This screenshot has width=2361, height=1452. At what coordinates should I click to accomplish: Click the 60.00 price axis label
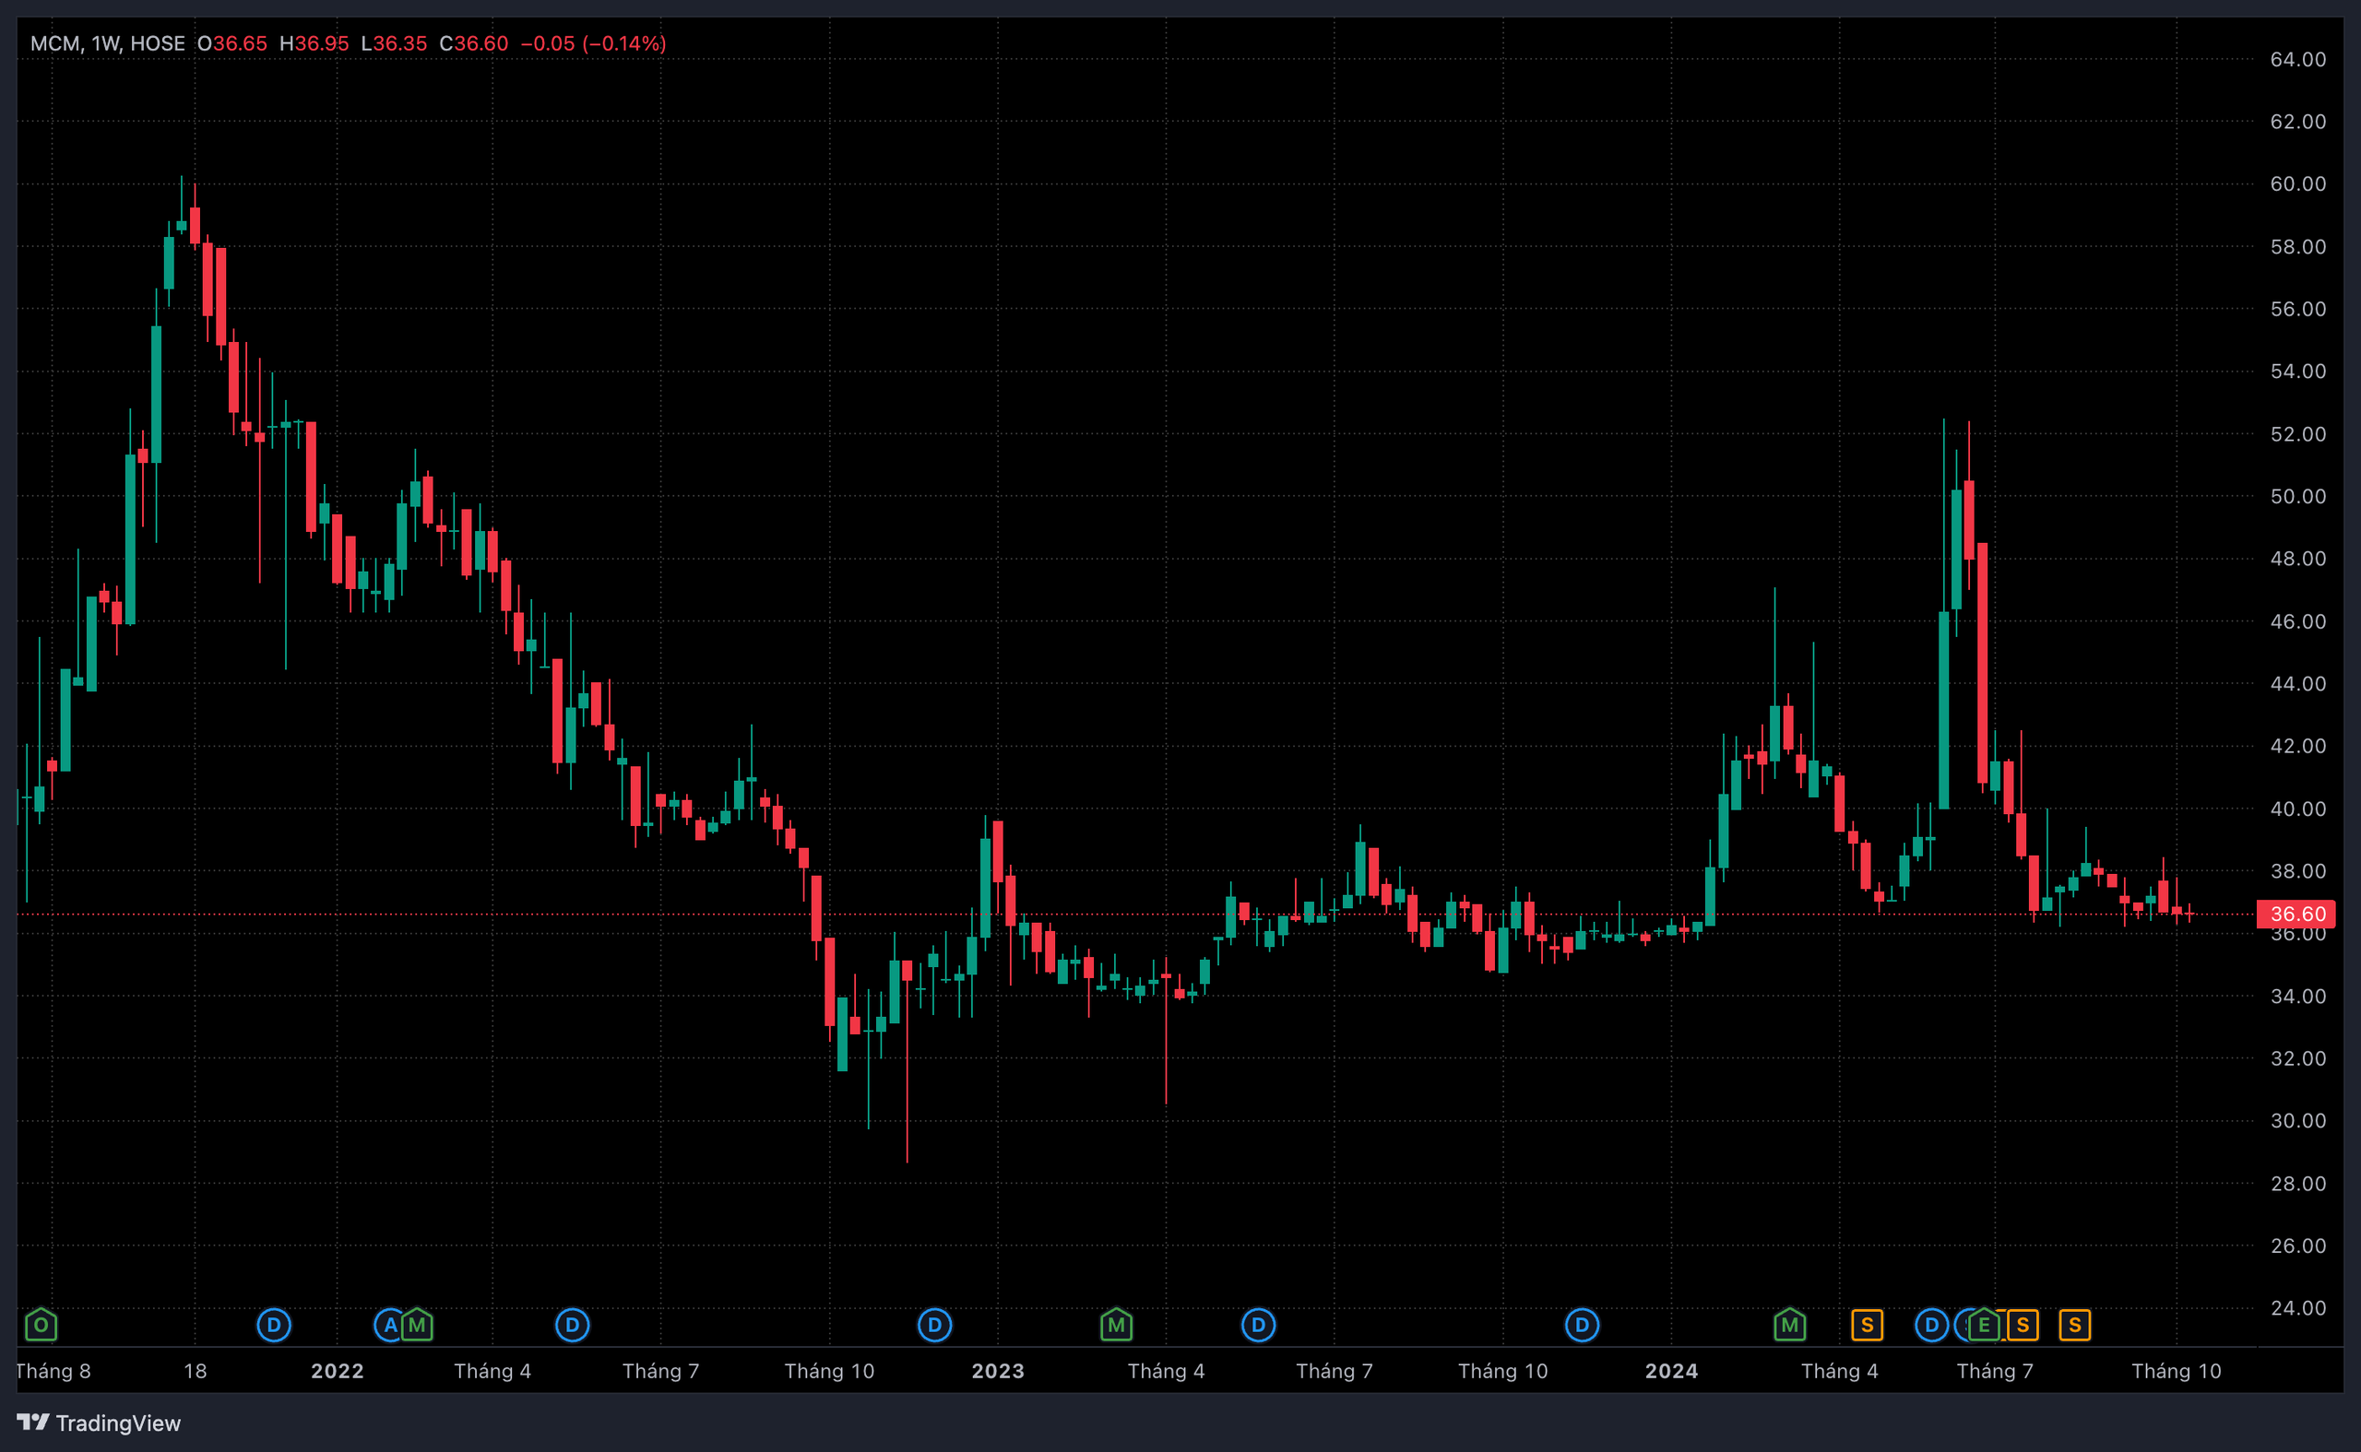tap(2298, 183)
